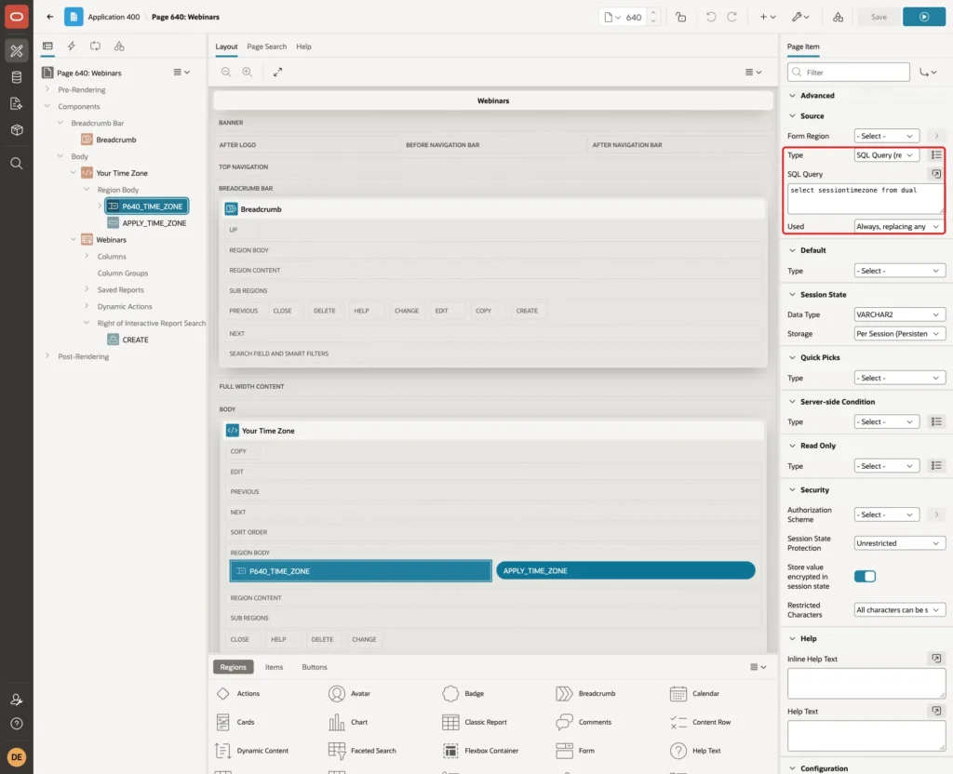
Task: Open the Session State Data Type dropdown
Action: (899, 314)
